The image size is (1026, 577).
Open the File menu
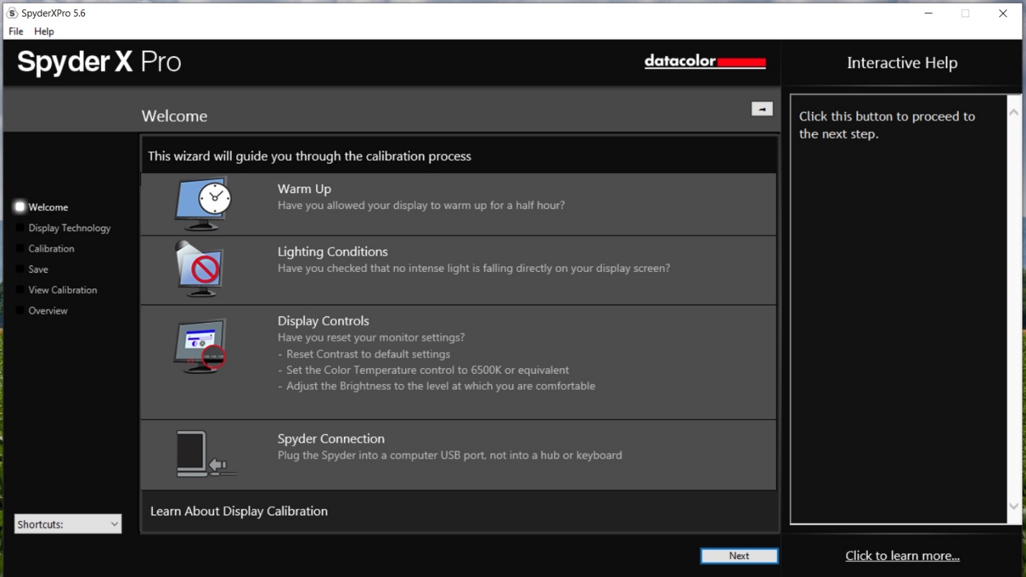click(x=16, y=32)
